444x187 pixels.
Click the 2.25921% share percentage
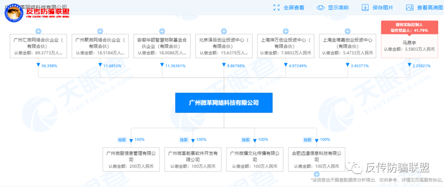[x=423, y=66]
